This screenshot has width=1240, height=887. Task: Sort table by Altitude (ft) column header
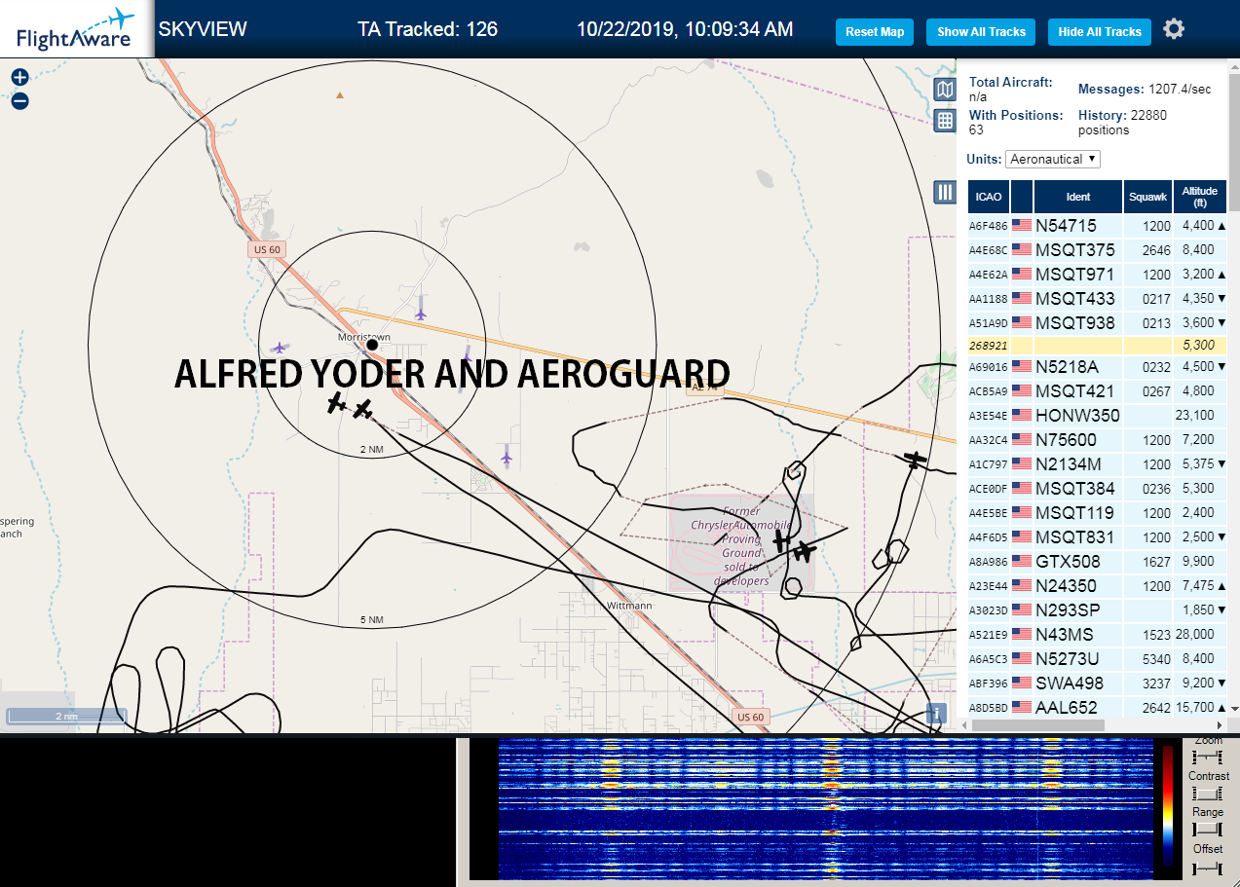pyautogui.click(x=1200, y=197)
